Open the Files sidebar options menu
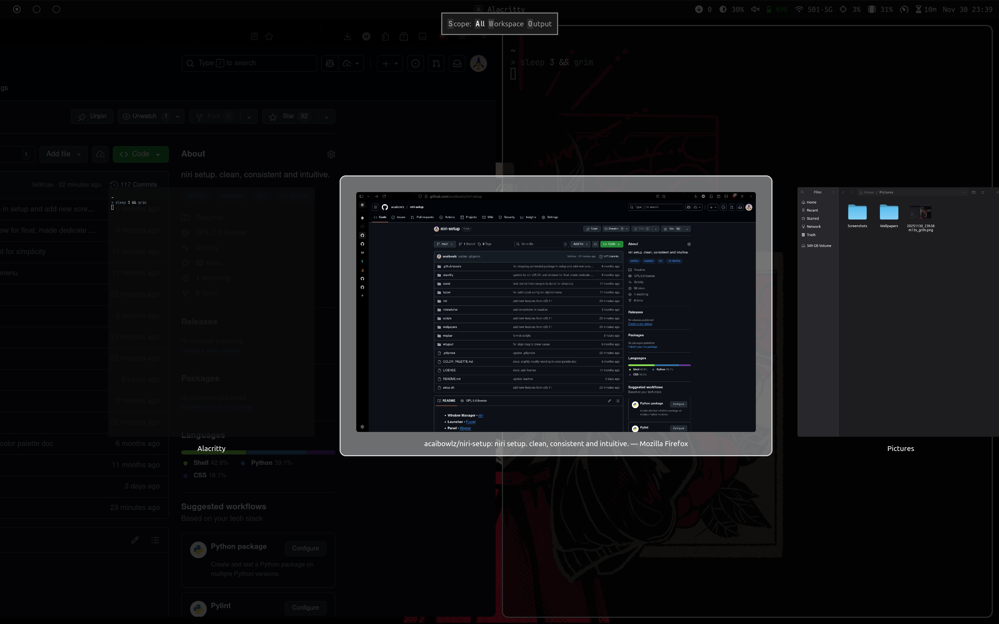Image resolution: width=999 pixels, height=624 pixels. pos(834,192)
